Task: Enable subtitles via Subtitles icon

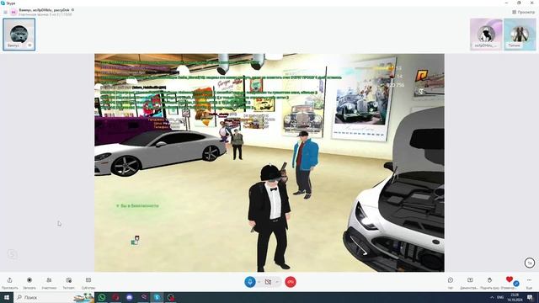Action: [88, 280]
